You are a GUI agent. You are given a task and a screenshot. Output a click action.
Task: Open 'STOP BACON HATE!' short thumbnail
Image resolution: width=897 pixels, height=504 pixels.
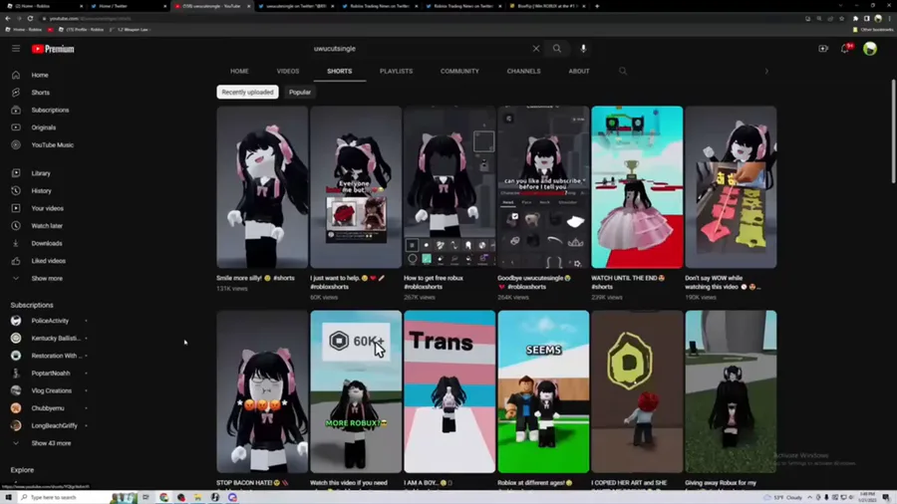[262, 391]
